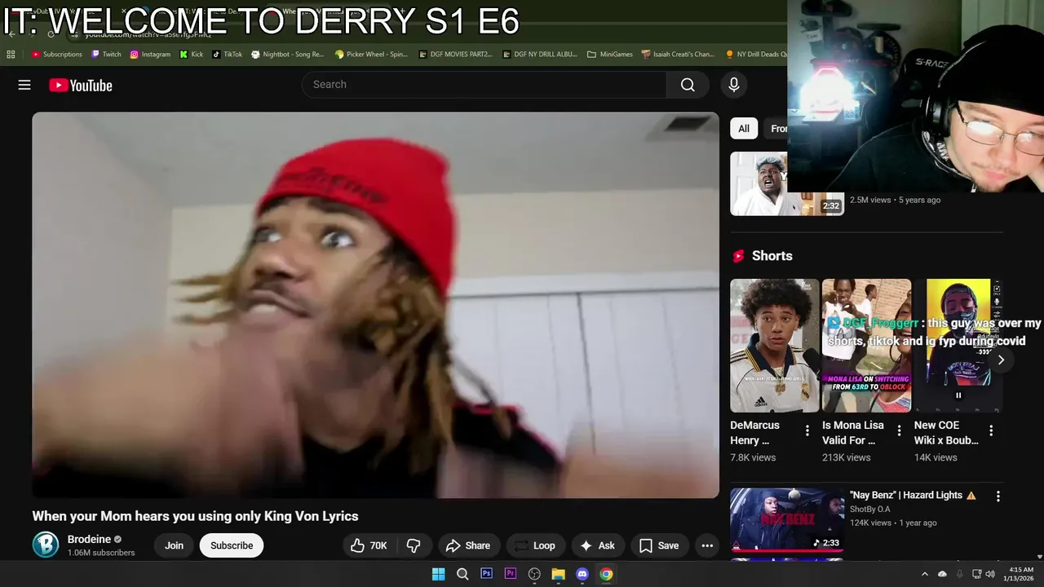Click the video title text
Screen dimensions: 1044x587
(x=195, y=516)
